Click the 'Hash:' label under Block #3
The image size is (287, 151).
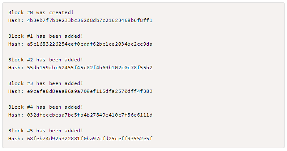click(16, 91)
